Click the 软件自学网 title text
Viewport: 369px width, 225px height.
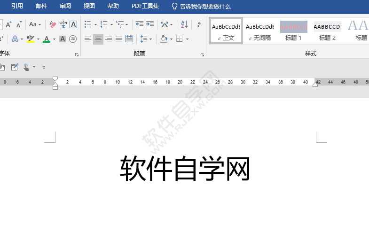[x=185, y=169]
